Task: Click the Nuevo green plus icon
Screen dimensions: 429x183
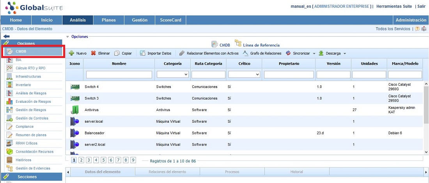Action: [x=71, y=53]
